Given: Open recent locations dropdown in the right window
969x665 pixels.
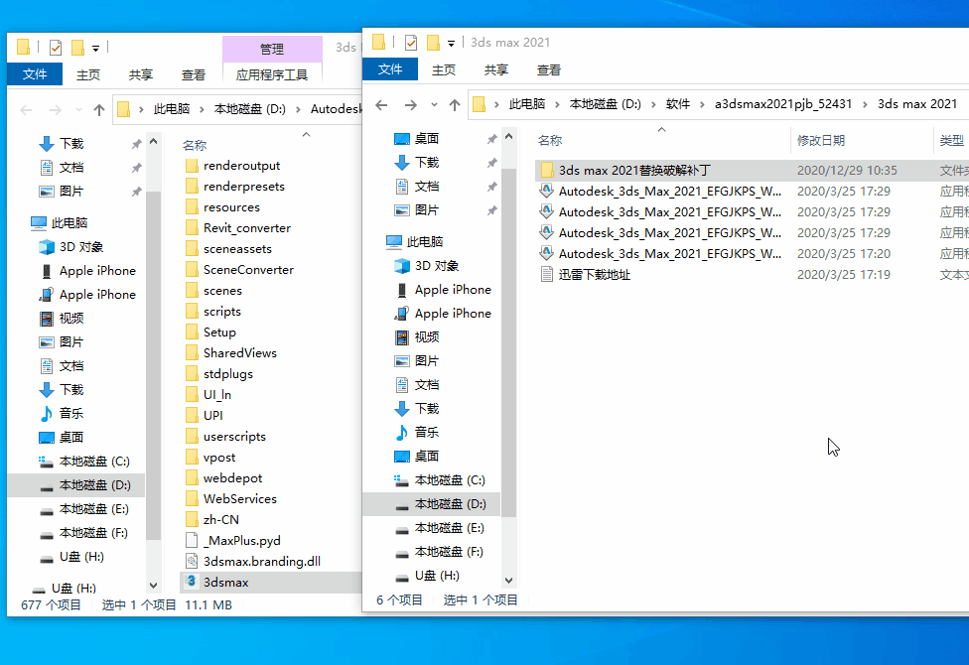Looking at the screenshot, I should (434, 104).
